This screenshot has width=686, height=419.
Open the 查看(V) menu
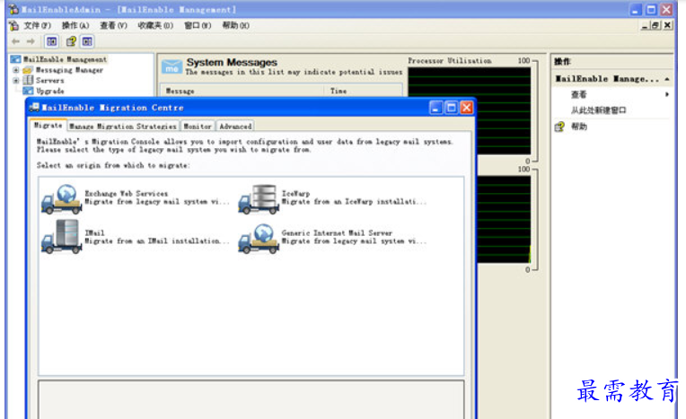point(113,25)
